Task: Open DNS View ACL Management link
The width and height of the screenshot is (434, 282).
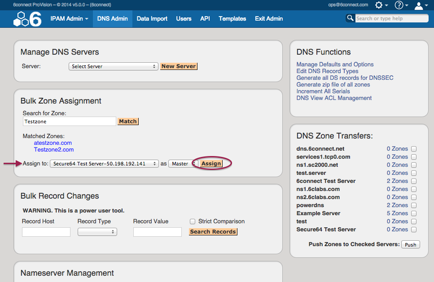Action: pos(334,98)
